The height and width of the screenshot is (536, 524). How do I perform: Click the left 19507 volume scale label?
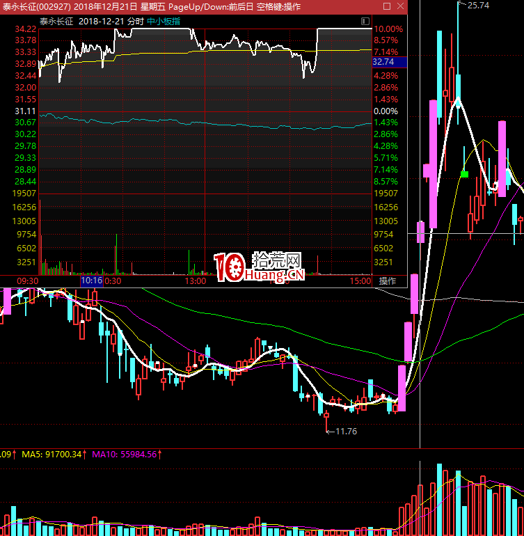click(24, 194)
